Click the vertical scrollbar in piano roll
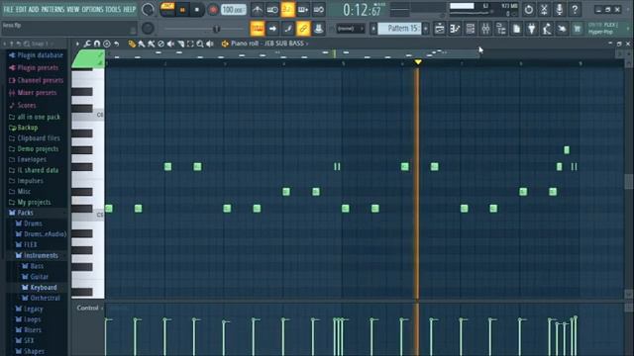Screen dimensions: 634x356 click(x=629, y=182)
